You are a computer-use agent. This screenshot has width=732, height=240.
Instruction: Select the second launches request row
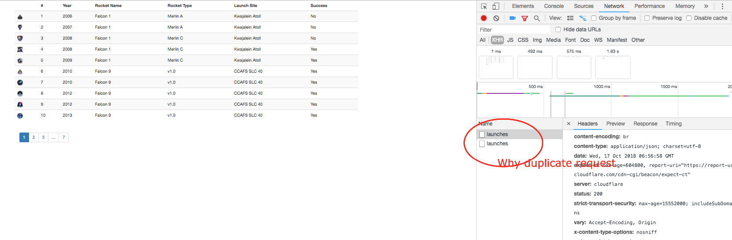click(519, 144)
